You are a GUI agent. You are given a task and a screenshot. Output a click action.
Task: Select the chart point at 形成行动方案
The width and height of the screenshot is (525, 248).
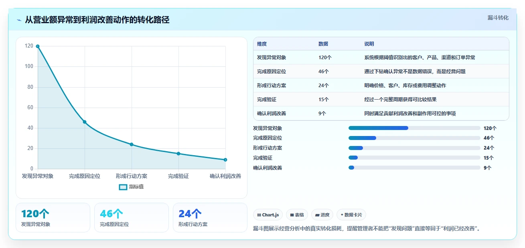[x=132, y=144]
